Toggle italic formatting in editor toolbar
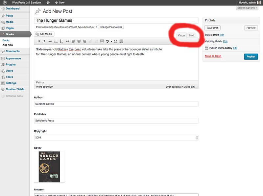263x196 pixels. click(x=44, y=41)
